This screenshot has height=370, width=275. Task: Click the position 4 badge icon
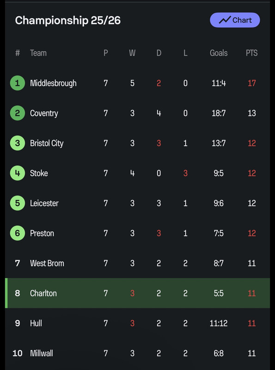tap(18, 173)
